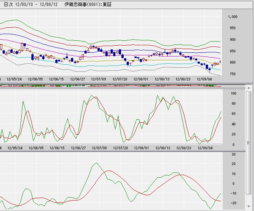This screenshot has height=211, width=254.
Task: Click 12/09/04 date under the candlestick chart
Action: click(x=204, y=79)
